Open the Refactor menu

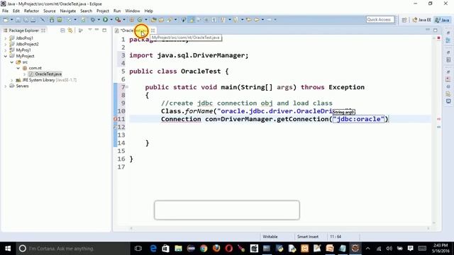click(31, 11)
